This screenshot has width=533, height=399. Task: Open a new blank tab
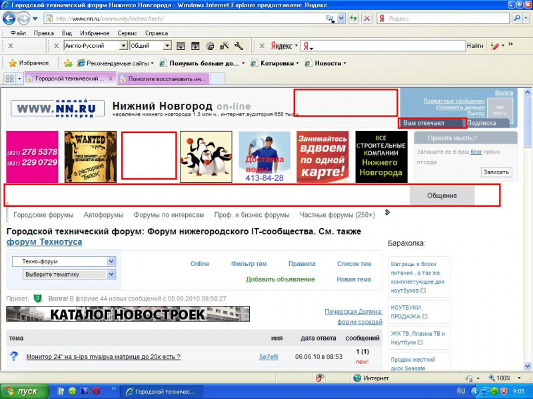point(218,79)
